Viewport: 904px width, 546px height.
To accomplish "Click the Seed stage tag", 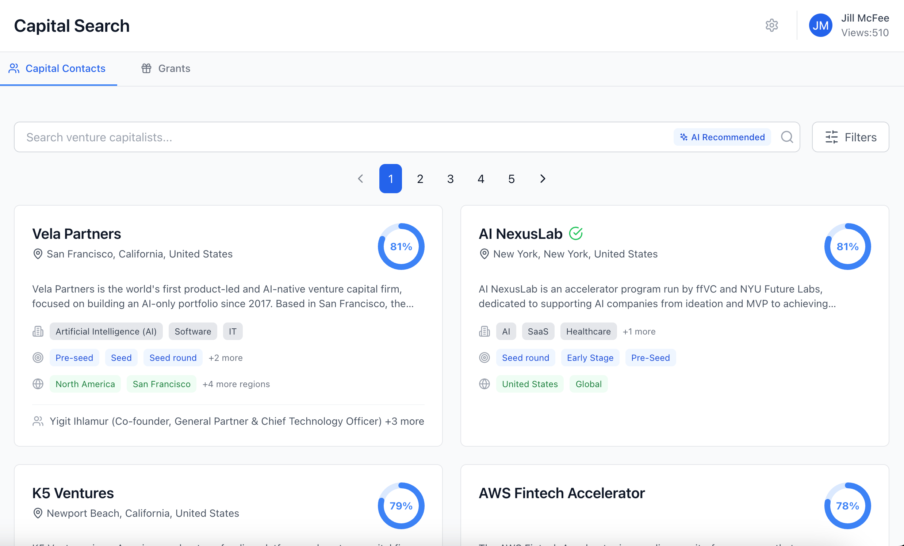I will coord(121,358).
